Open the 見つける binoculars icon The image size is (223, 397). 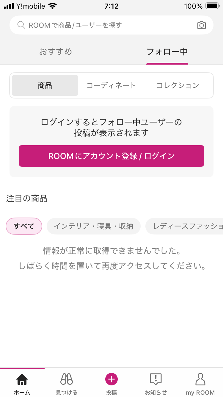[x=67, y=379]
